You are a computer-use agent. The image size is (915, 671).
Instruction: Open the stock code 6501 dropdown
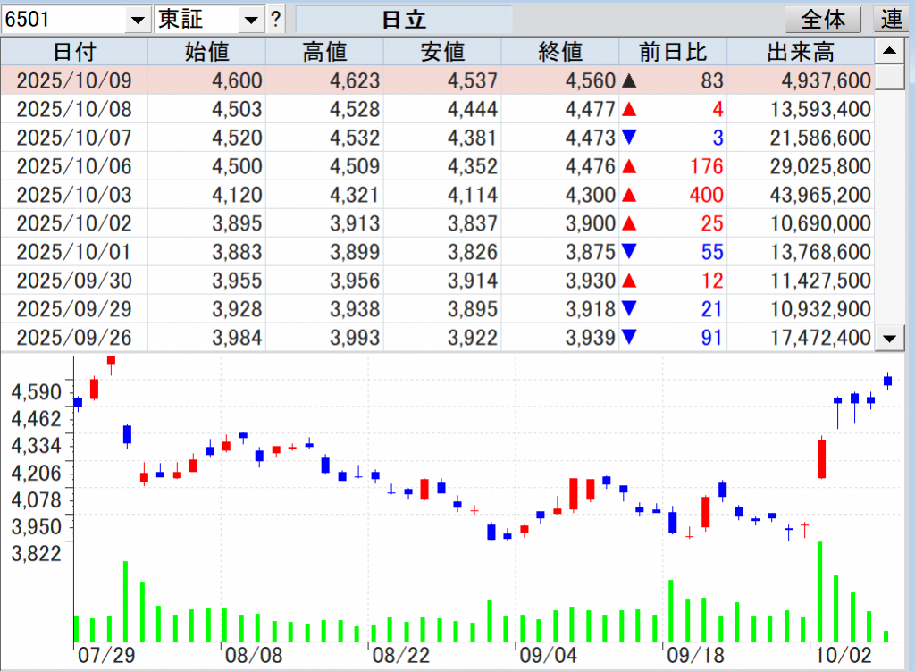[138, 20]
